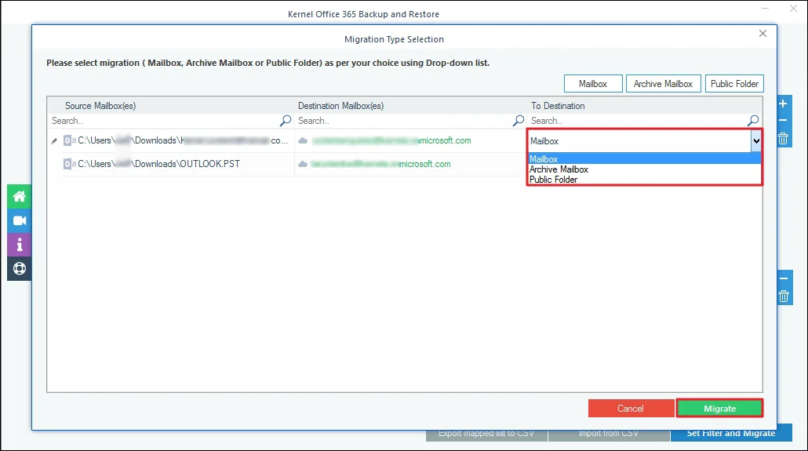Image resolution: width=808 pixels, height=451 pixels.
Task: Click the Mailbox button at top
Action: pyautogui.click(x=593, y=83)
